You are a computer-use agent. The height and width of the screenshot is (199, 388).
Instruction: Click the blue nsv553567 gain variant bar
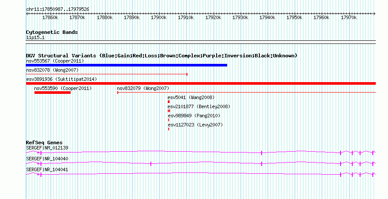coord(126,65)
